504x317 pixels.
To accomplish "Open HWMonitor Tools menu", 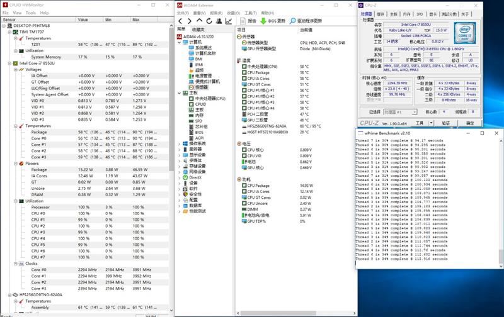I will [x=30, y=13].
